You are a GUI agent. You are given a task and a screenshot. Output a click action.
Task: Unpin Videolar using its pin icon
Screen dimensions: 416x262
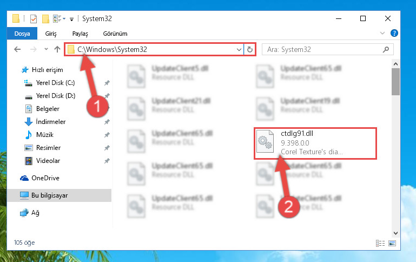click(107, 161)
